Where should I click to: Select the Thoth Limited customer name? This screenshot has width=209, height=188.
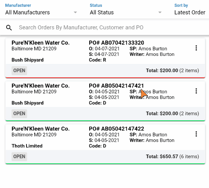pyautogui.click(x=27, y=146)
